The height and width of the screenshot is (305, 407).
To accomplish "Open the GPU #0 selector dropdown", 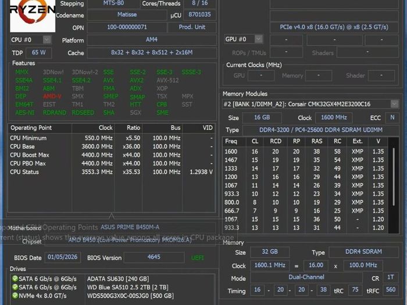I will coord(259,39).
